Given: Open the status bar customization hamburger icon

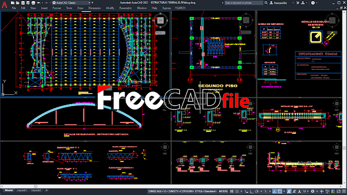Looking at the screenshot, I should [344, 191].
